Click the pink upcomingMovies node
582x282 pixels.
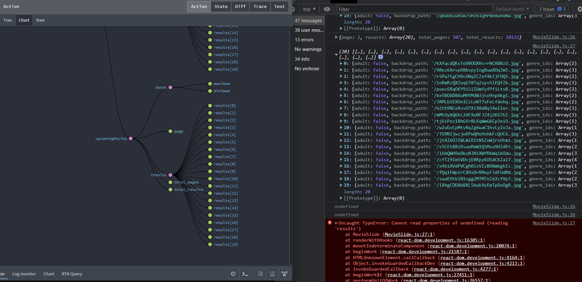tap(131, 139)
